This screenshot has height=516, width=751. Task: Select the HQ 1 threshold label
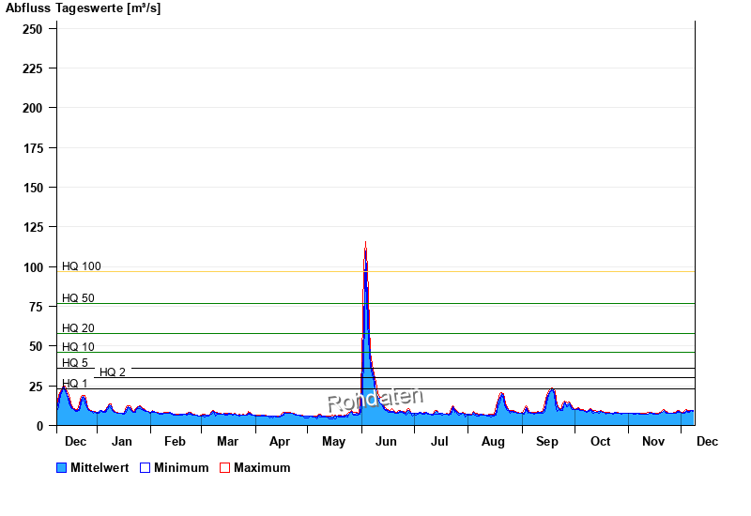[75, 384]
